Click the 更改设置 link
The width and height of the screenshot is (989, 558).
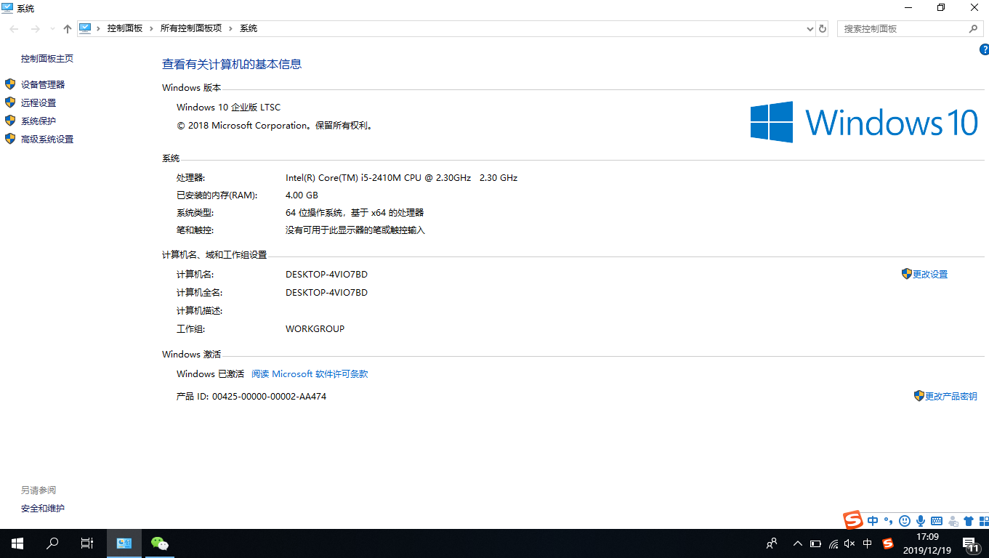(x=929, y=273)
